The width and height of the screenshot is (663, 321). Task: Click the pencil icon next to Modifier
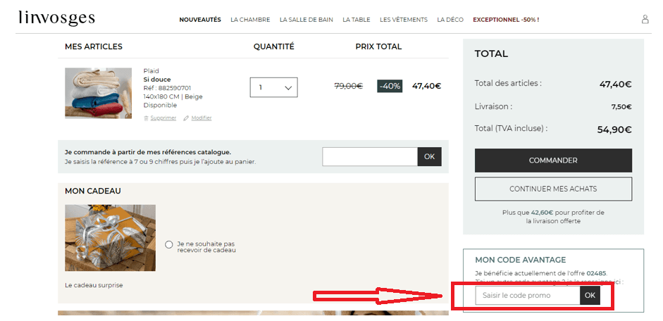[185, 118]
